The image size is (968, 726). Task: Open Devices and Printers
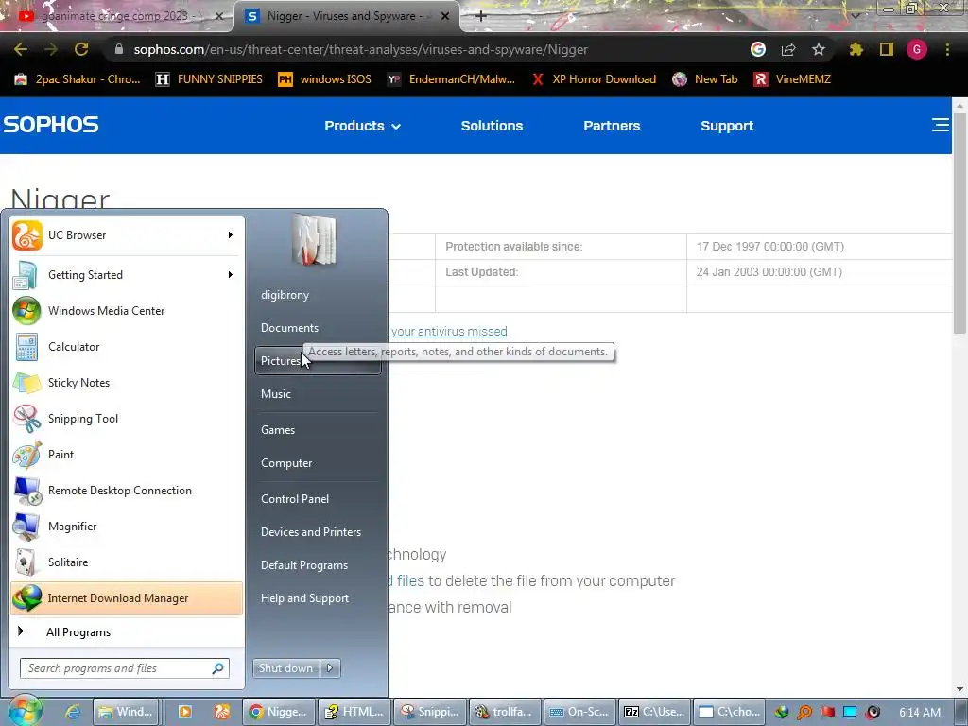[x=318, y=532]
